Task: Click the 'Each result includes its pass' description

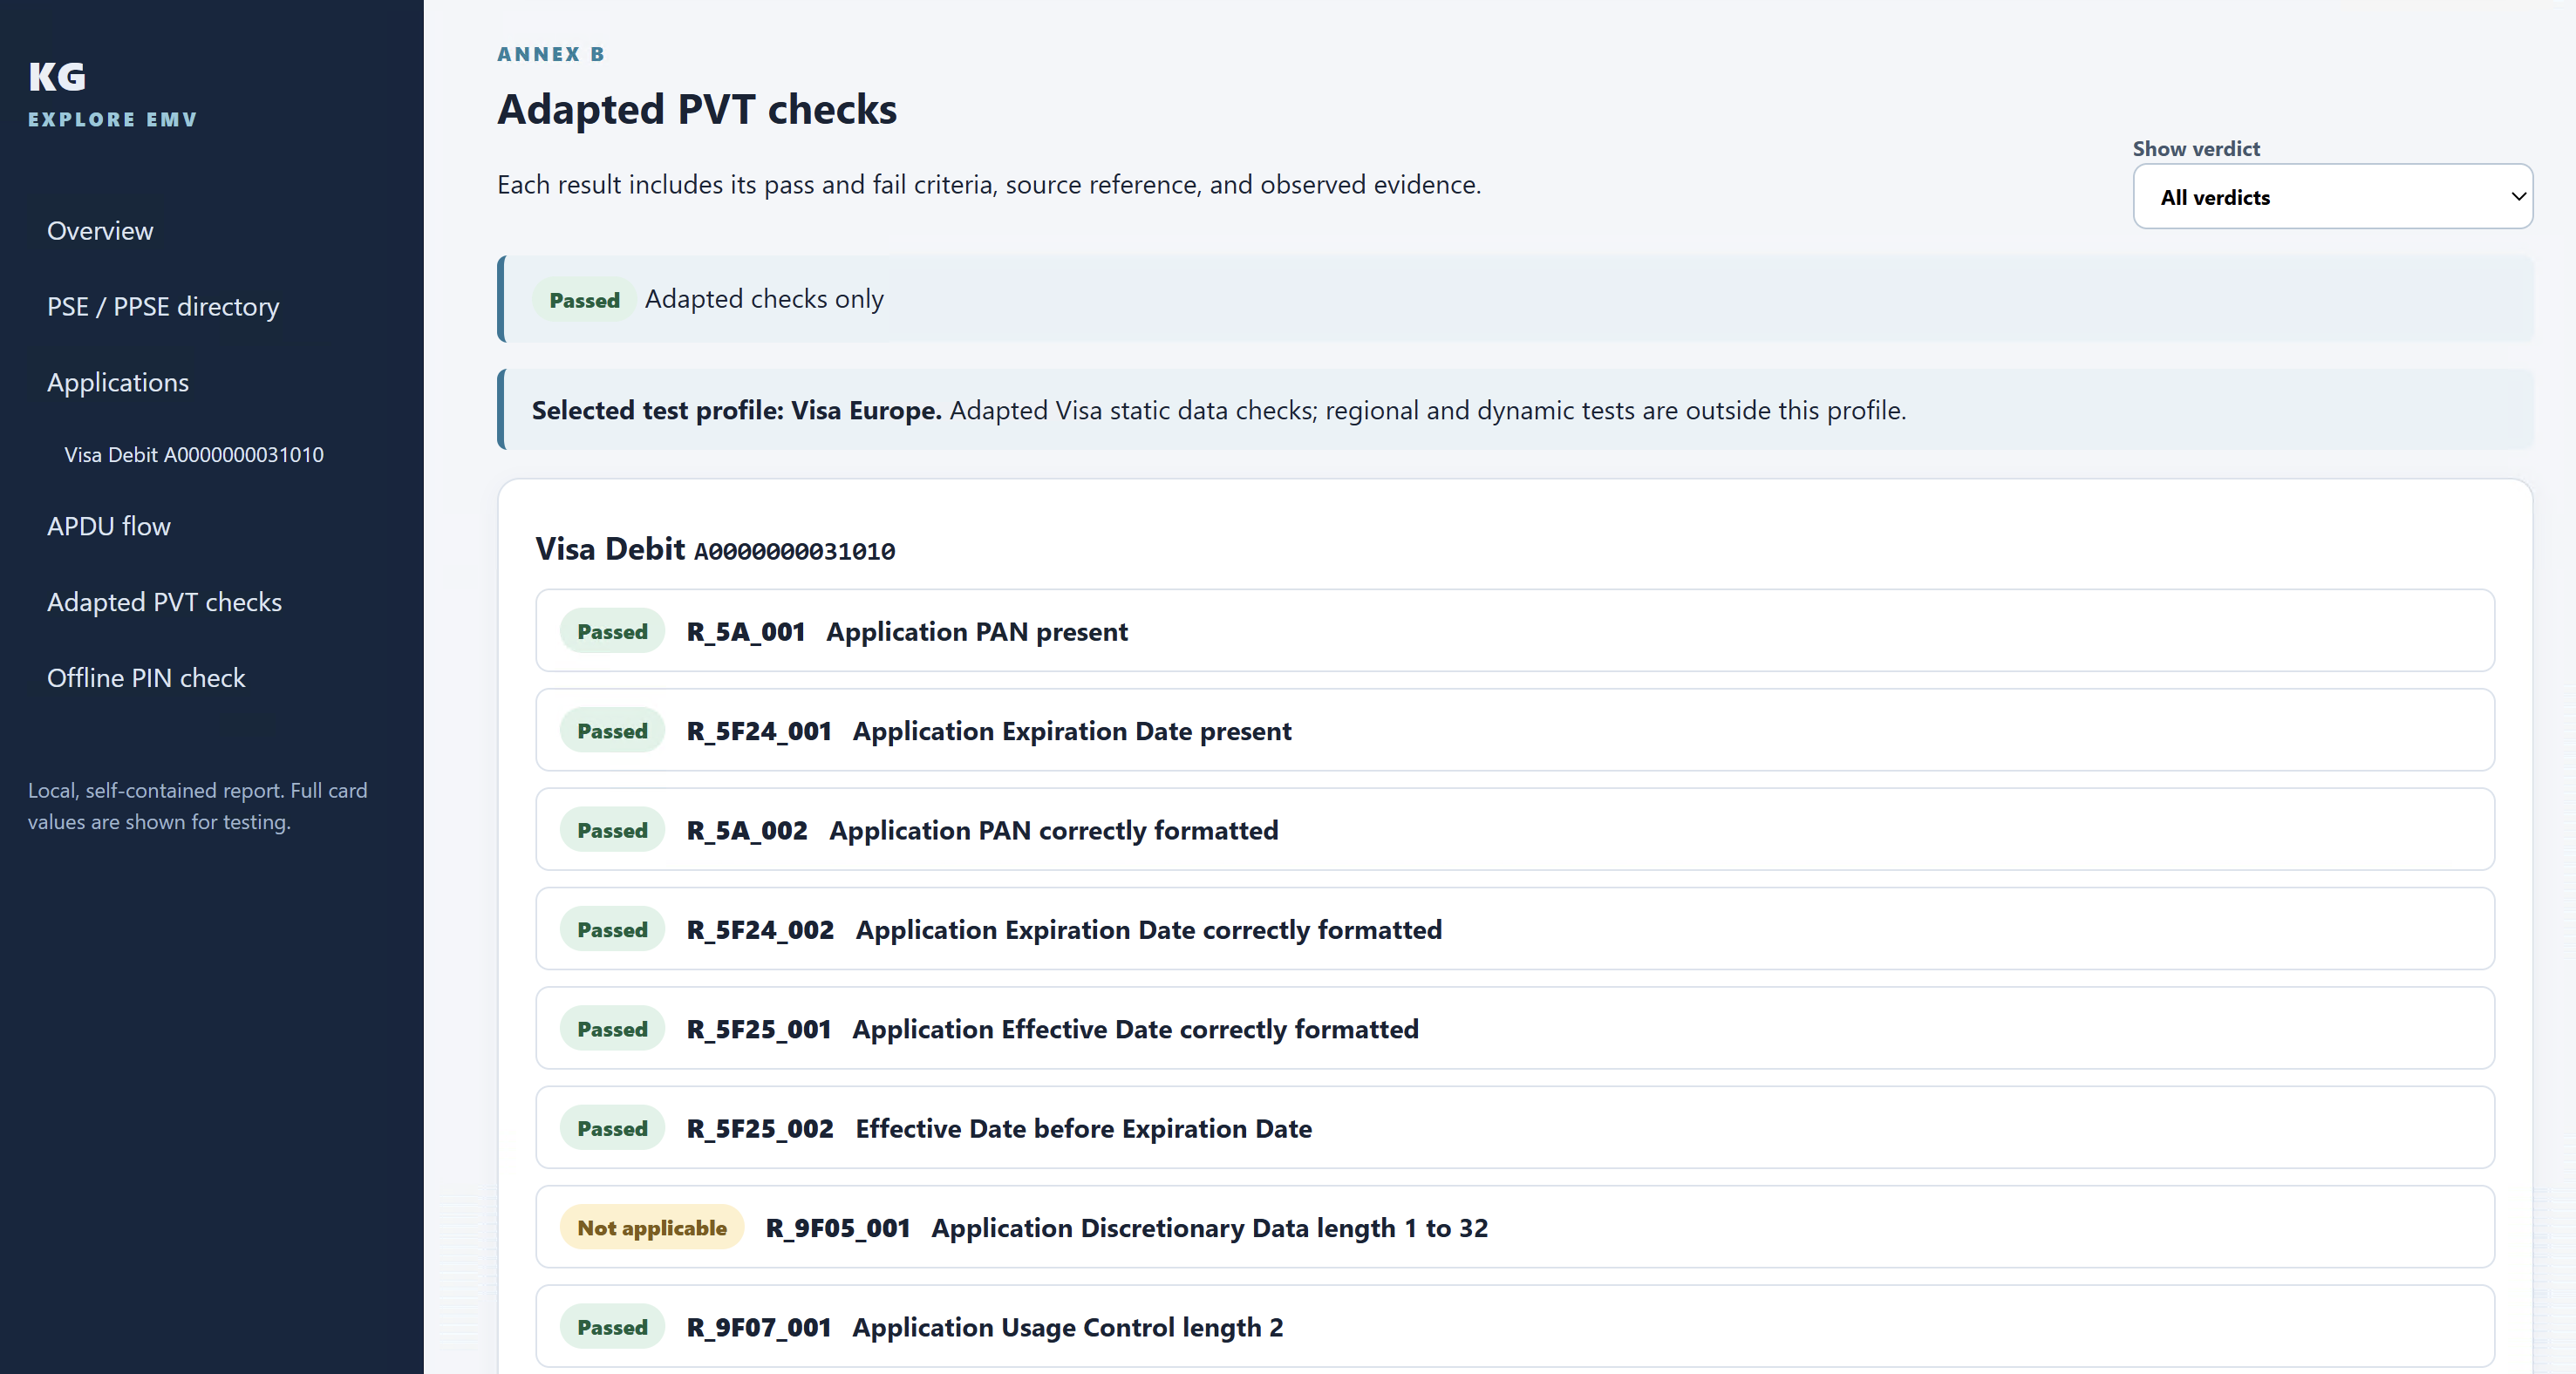Action: 989,185
